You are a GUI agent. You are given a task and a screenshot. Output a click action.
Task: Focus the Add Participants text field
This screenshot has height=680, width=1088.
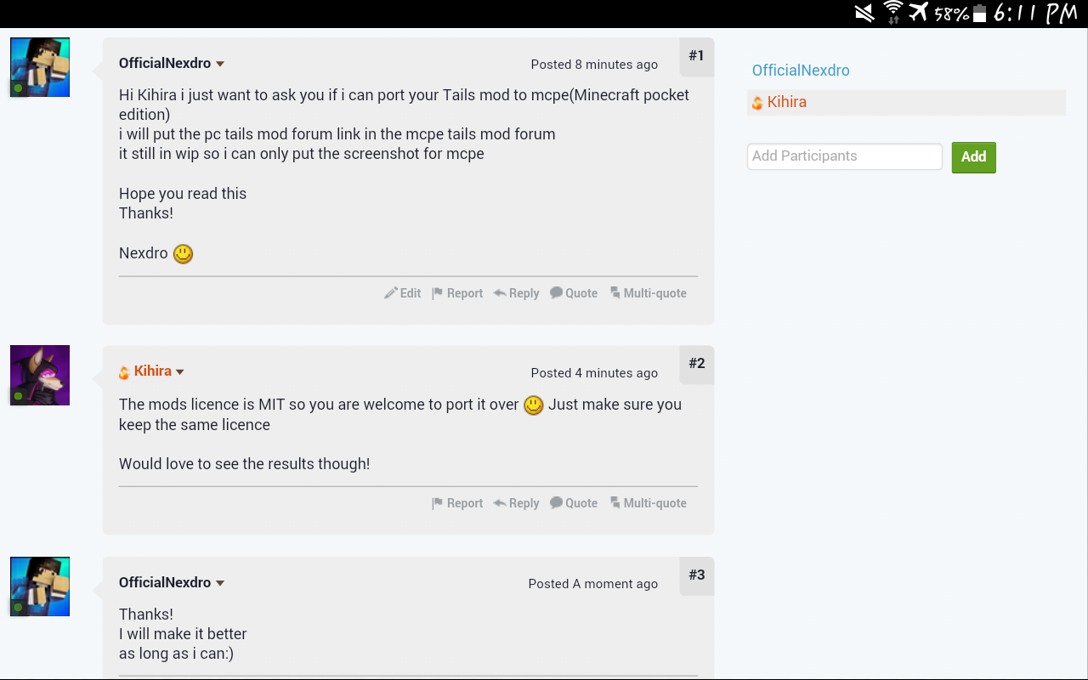tap(844, 156)
